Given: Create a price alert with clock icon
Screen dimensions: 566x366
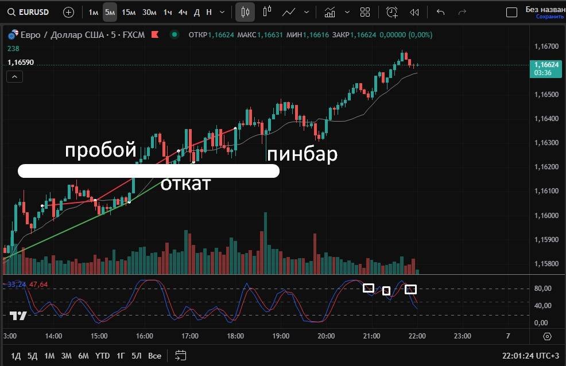Looking at the screenshot, I should coord(392,12).
